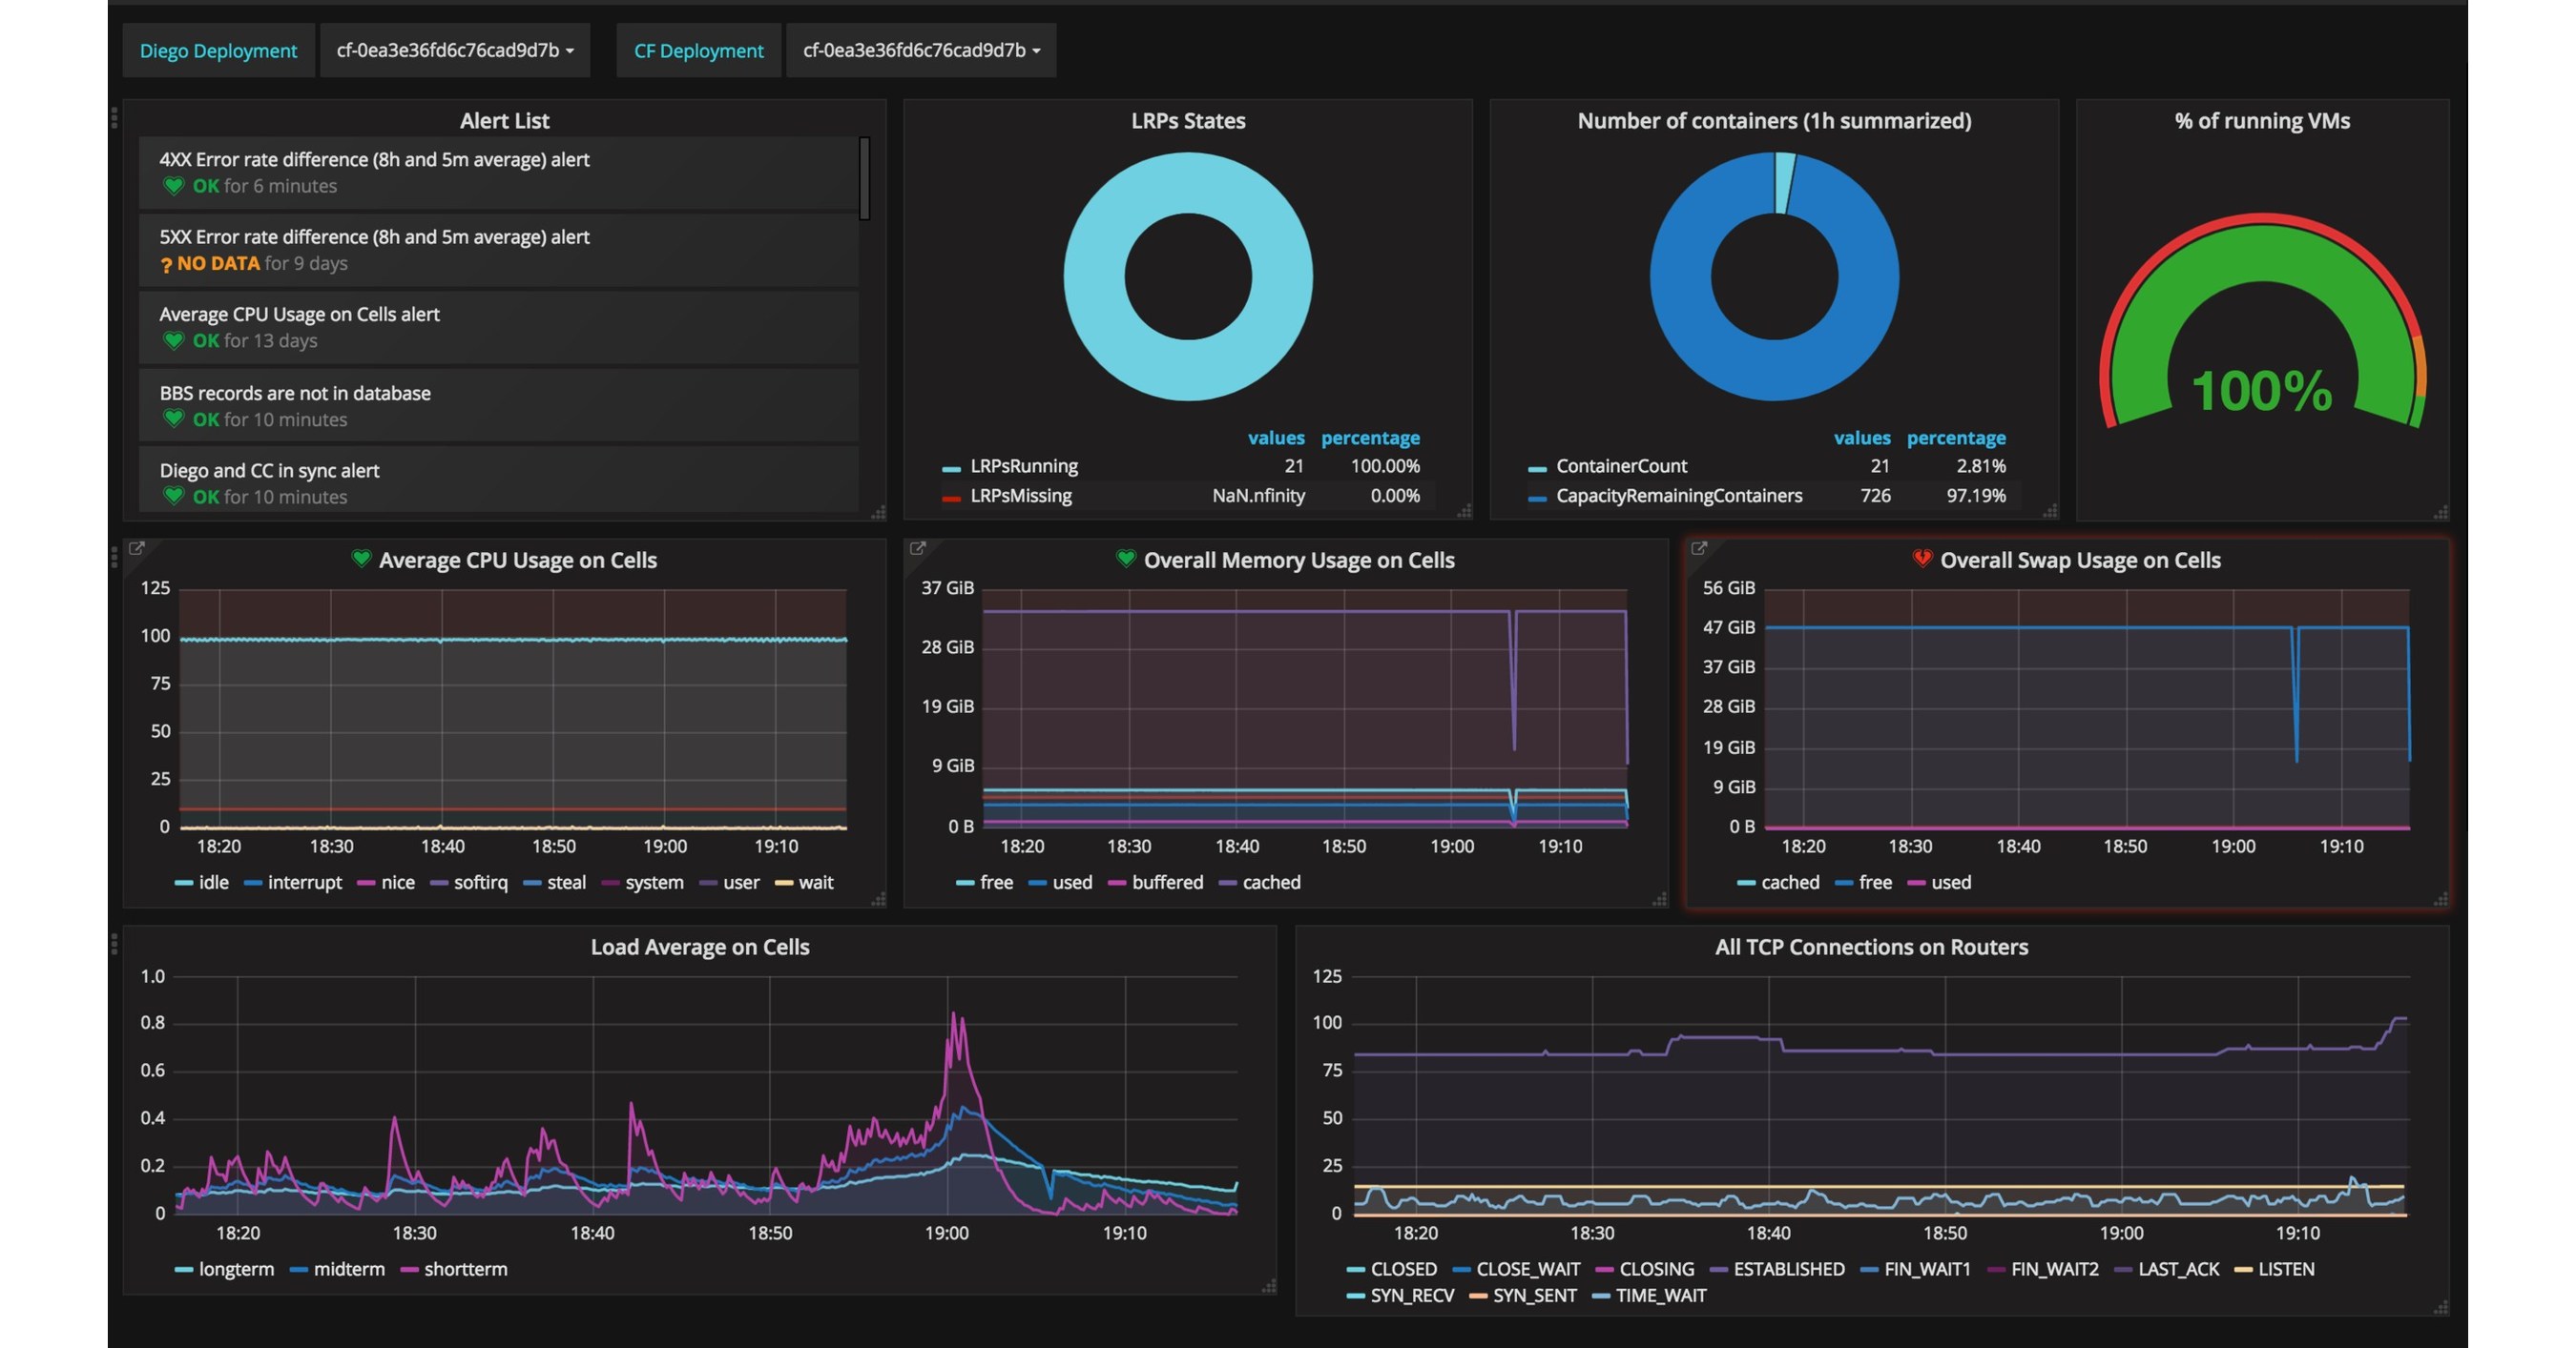The width and height of the screenshot is (2576, 1348).
Task: Click OK heart icon on Average CPU alert
Action: [174, 340]
